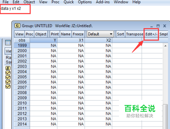This screenshot has height=129, width=170.
Task: Close the Group window
Action: tap(165, 26)
